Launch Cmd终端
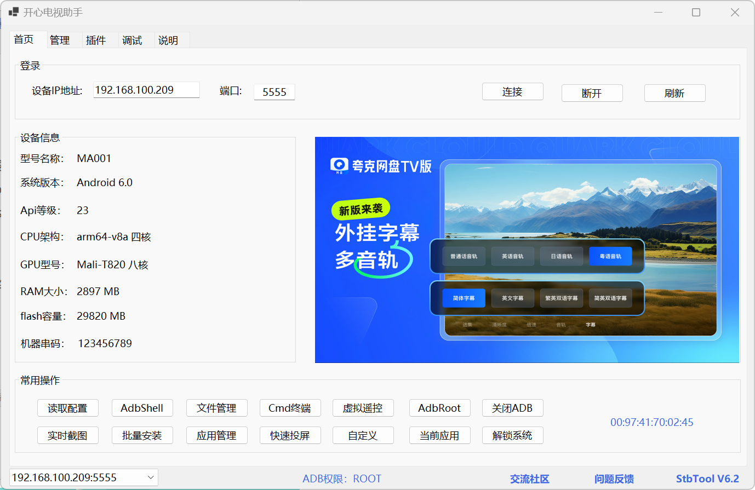 pyautogui.click(x=290, y=408)
